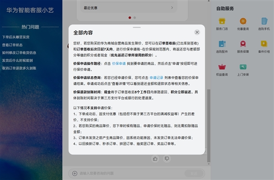Click the 华为智能客服小艺 title
This screenshot has width=274, height=180.
[x=30, y=10]
